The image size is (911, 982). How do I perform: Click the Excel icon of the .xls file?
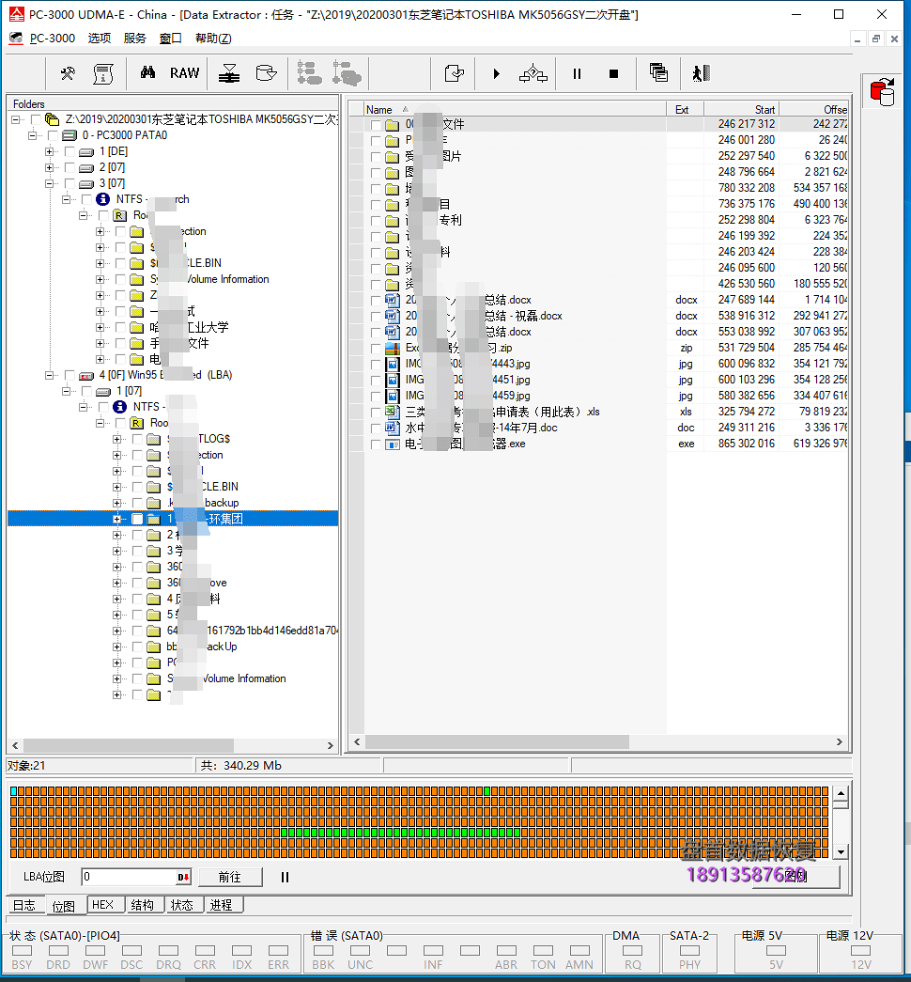tap(392, 412)
